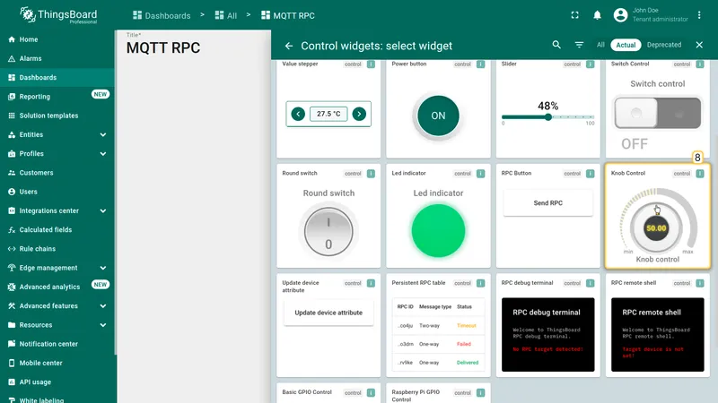Toggle fullscreen mode icon
The image size is (718, 403).
[574, 15]
